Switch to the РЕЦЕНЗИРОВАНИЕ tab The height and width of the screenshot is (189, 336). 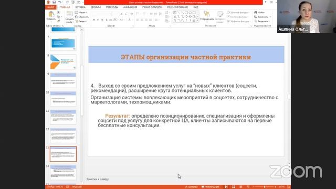point(177,7)
